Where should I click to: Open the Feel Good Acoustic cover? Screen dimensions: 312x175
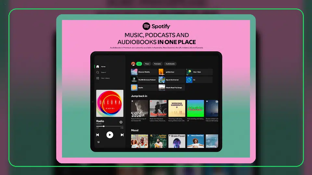pyautogui.click(x=158, y=141)
